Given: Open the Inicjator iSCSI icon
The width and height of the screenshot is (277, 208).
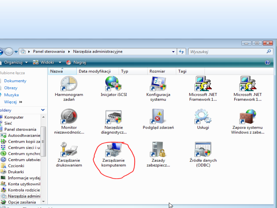Looking at the screenshot, I should pyautogui.click(x=114, y=84).
